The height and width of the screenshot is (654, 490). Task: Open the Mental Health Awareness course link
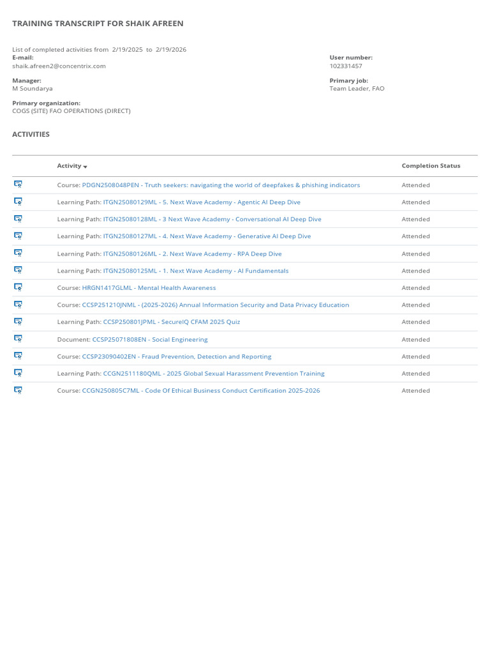coord(149,288)
